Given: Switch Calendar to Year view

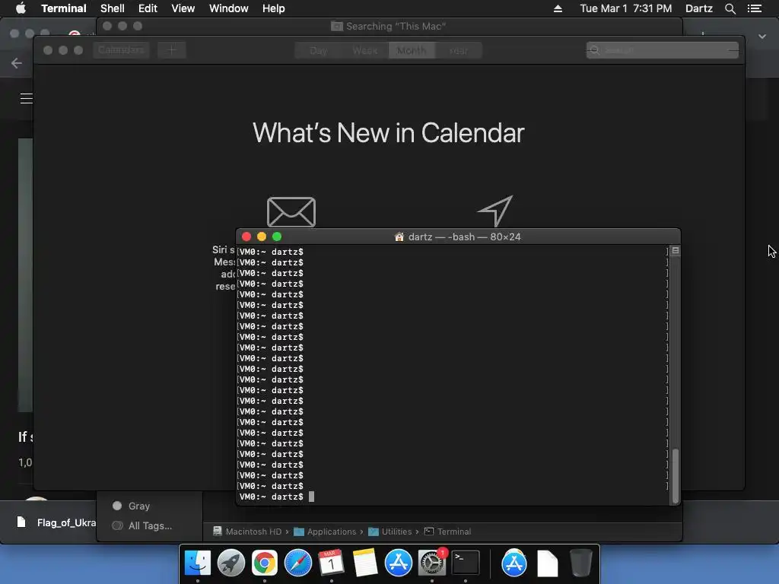Looking at the screenshot, I should (458, 51).
